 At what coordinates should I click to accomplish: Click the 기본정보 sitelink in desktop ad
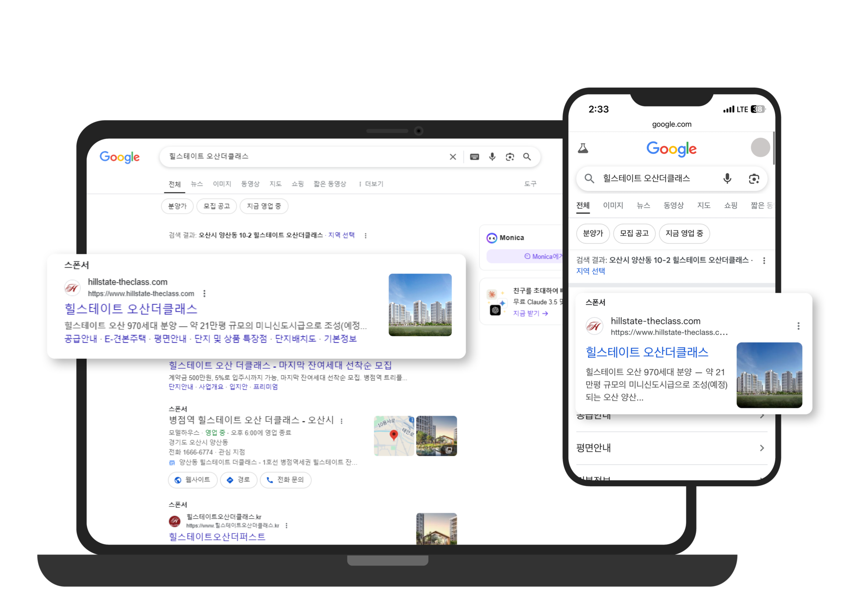[x=340, y=338]
